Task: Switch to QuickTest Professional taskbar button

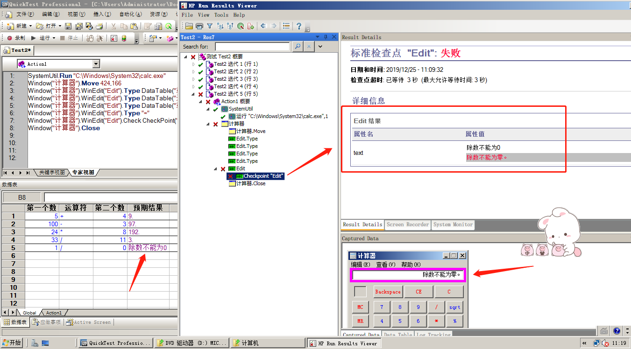Action: [115, 343]
